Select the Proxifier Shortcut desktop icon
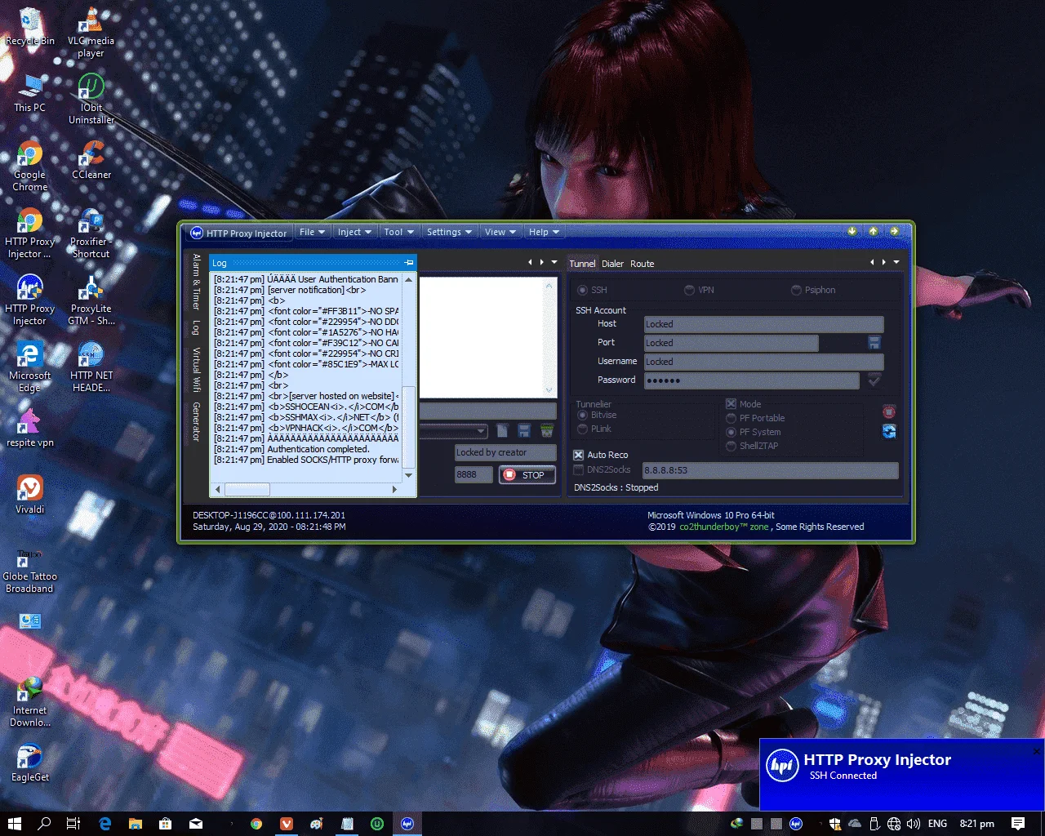1045x836 pixels. coord(91,234)
